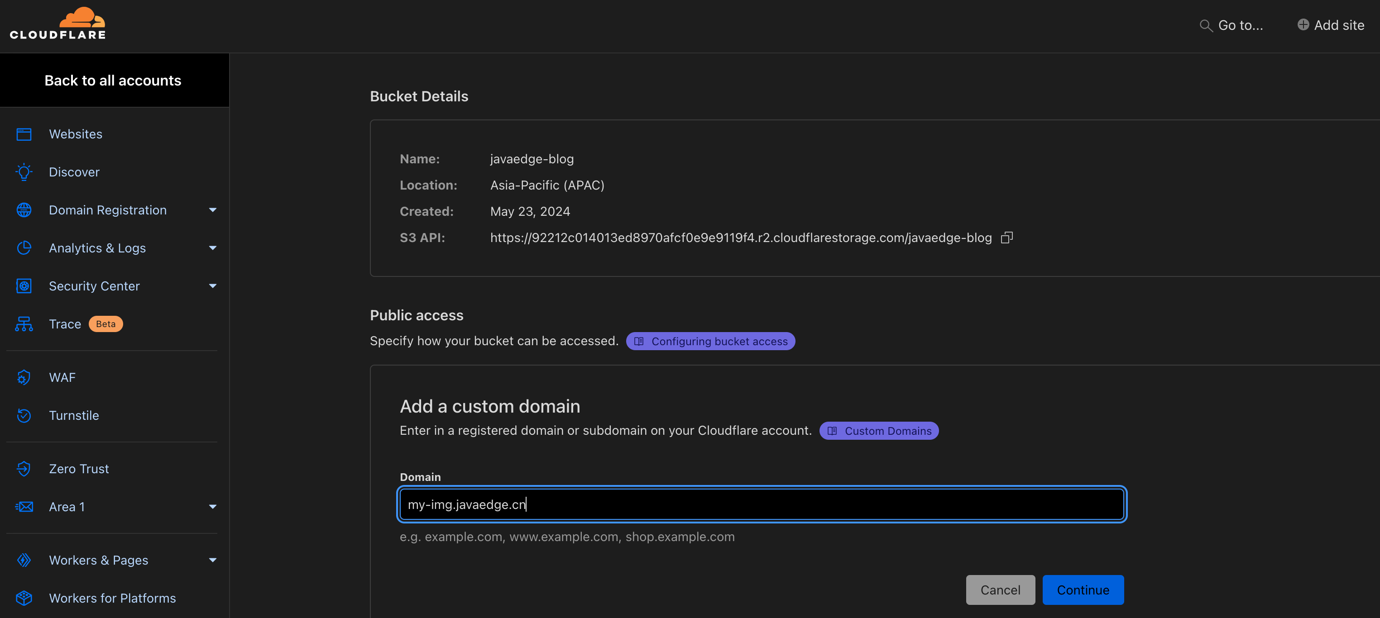
Task: Open the Configuring bucket access docs link
Action: coord(710,341)
